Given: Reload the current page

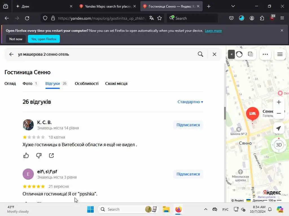Looking at the screenshot, I should pyautogui.click(x=27, y=18).
